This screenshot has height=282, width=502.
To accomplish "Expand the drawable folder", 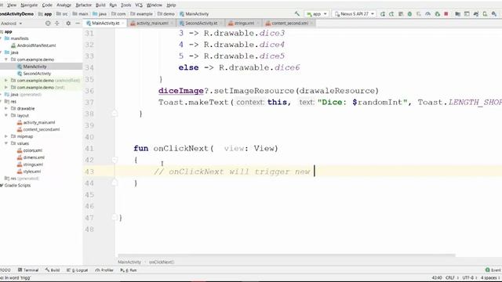I will (x=6, y=108).
